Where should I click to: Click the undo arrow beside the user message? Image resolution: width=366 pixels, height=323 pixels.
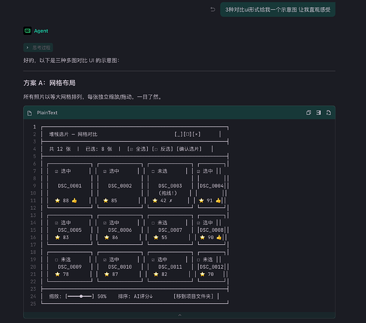tap(212, 10)
